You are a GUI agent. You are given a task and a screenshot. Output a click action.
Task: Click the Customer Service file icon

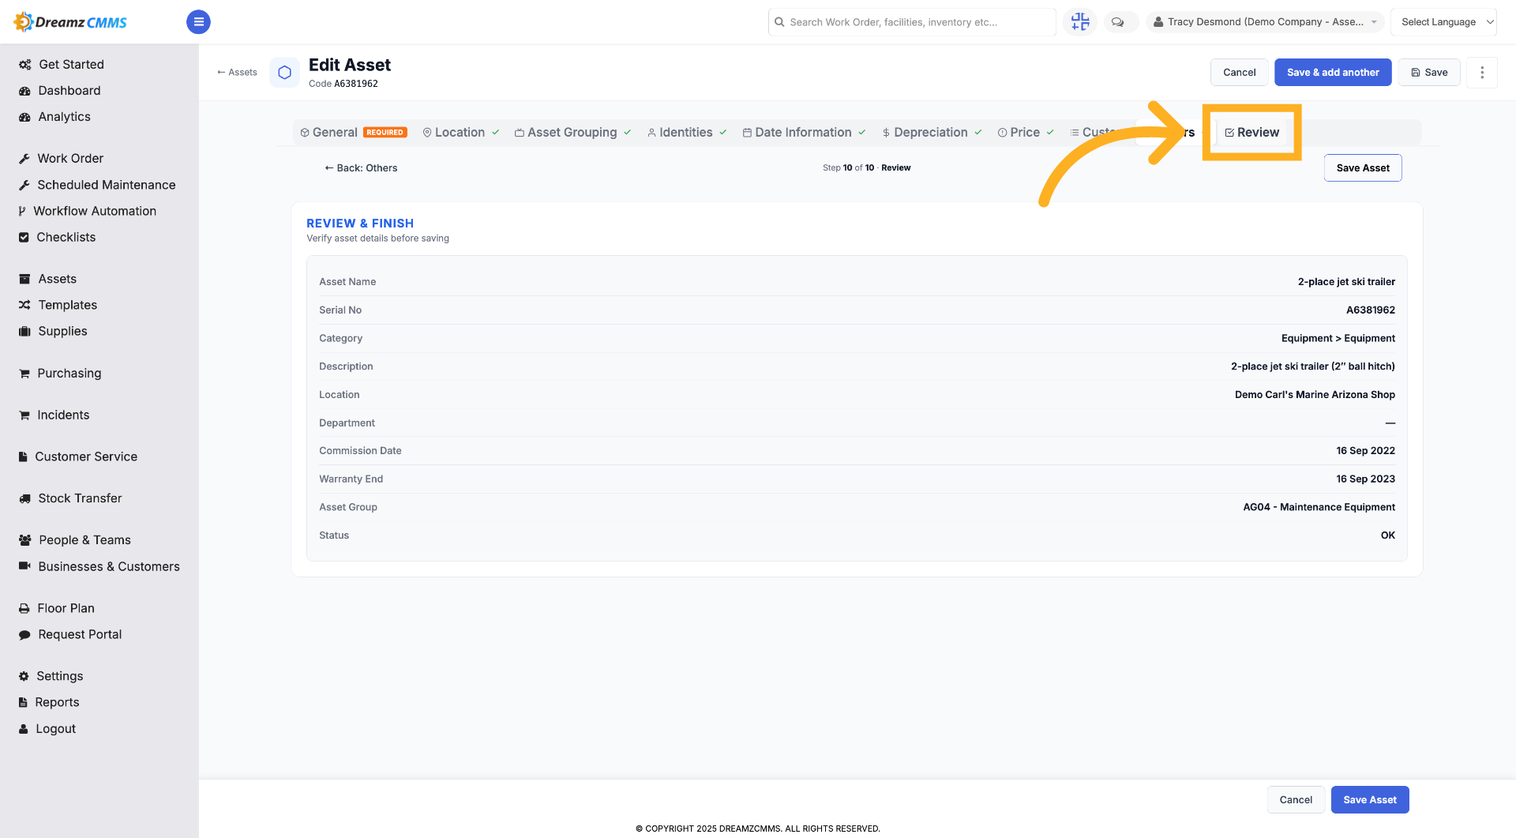[x=23, y=457]
